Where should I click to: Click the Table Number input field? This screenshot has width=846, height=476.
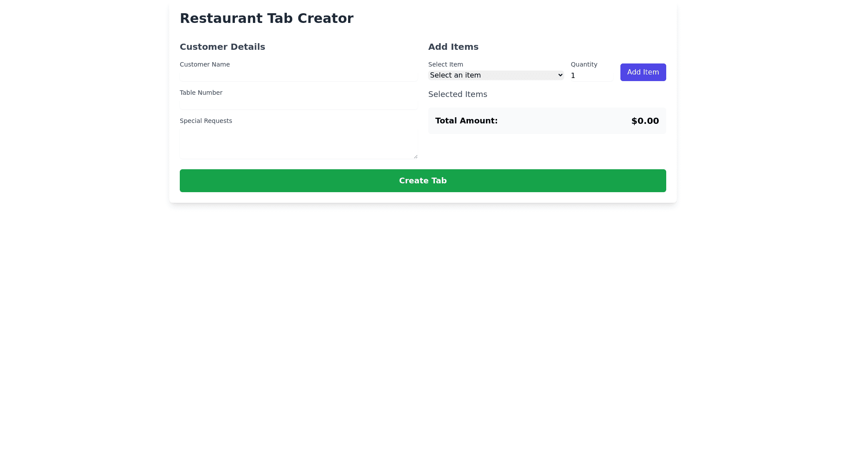(x=299, y=103)
